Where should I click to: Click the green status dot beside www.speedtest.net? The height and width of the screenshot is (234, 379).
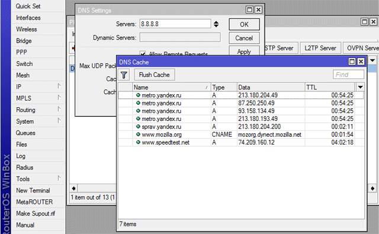click(x=138, y=142)
